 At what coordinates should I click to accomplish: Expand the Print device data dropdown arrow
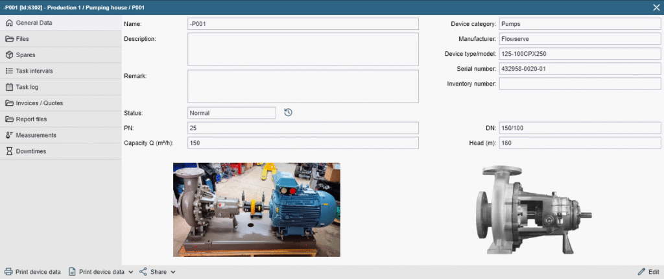pyautogui.click(x=131, y=272)
